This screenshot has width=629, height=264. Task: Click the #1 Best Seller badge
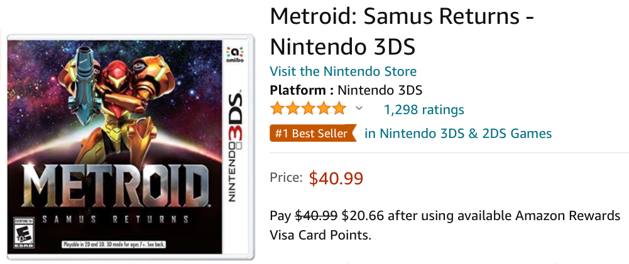pyautogui.click(x=312, y=134)
